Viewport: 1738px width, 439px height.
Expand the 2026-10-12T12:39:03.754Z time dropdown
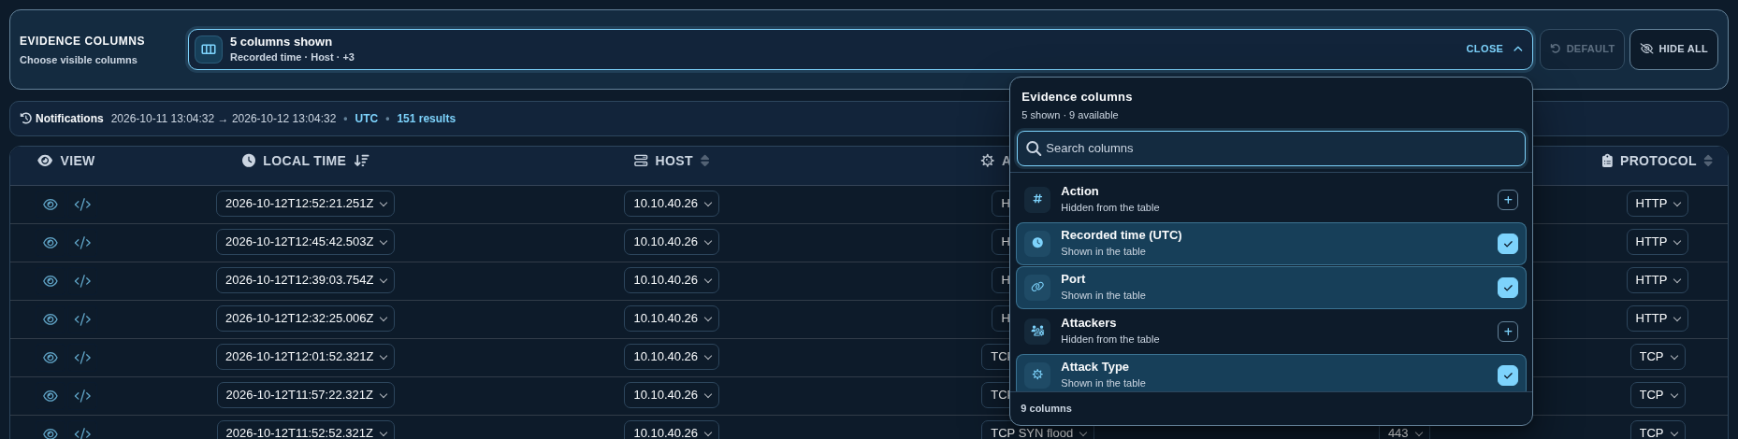coord(305,280)
